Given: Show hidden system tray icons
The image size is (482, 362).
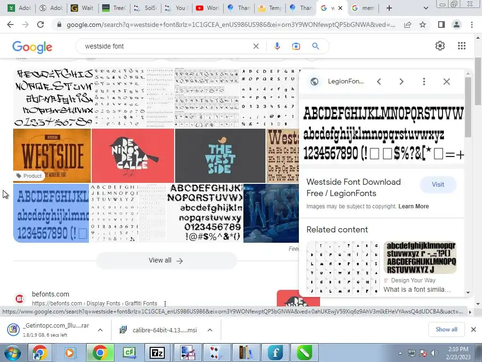Looking at the screenshot, I should (x=400, y=354).
